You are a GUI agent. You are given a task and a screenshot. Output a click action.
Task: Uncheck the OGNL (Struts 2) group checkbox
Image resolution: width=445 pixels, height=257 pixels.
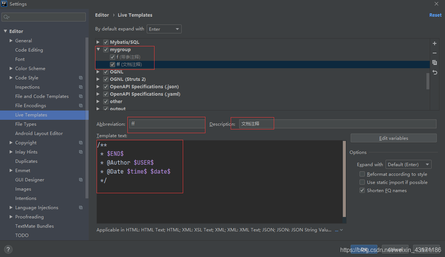coord(106,79)
